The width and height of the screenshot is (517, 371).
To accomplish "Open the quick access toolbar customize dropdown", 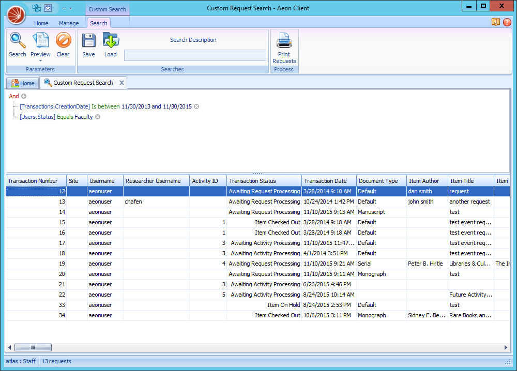I will click(x=70, y=9).
